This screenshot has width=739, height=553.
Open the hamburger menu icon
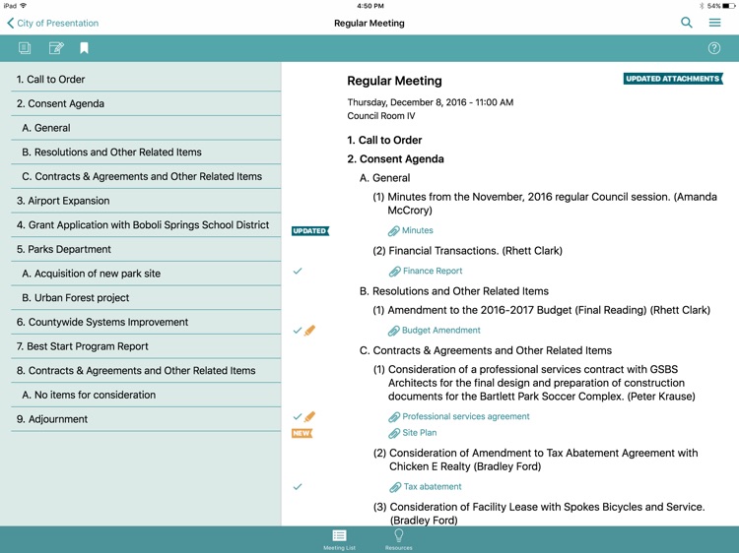point(714,23)
